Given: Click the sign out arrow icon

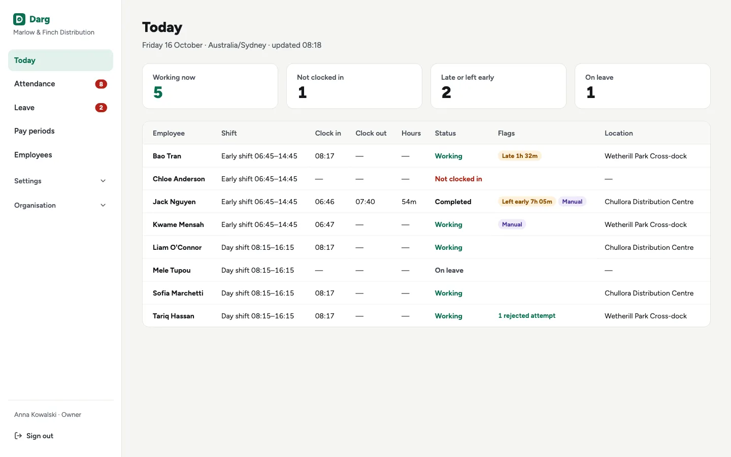Looking at the screenshot, I should point(18,436).
